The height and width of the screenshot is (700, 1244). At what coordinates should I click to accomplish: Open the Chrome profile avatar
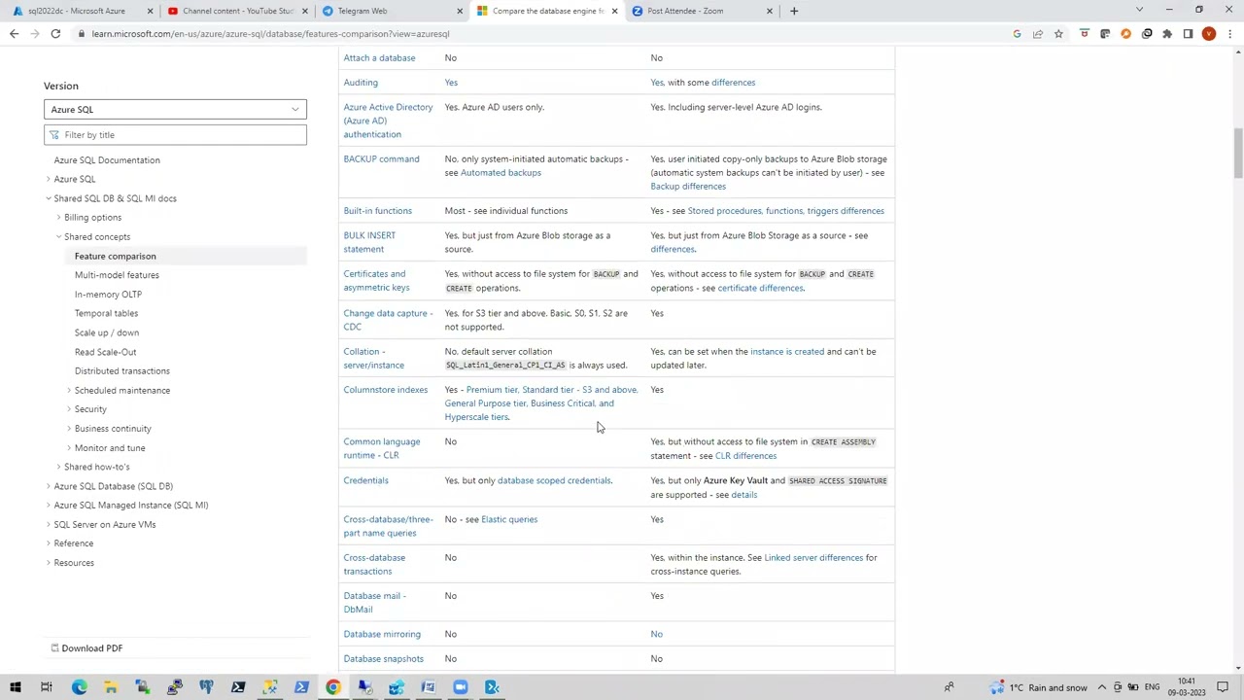[1208, 34]
